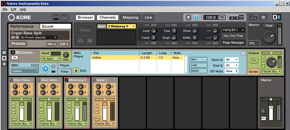Open the File menu

point(5,9)
